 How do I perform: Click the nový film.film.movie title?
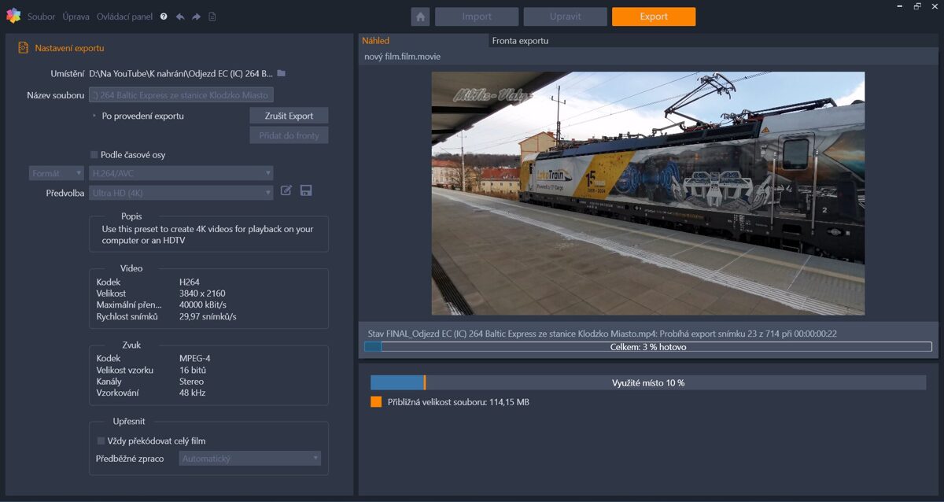pos(402,57)
